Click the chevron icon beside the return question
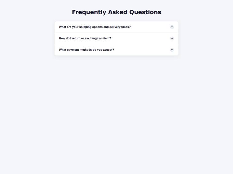This screenshot has width=233, height=174. point(172,38)
